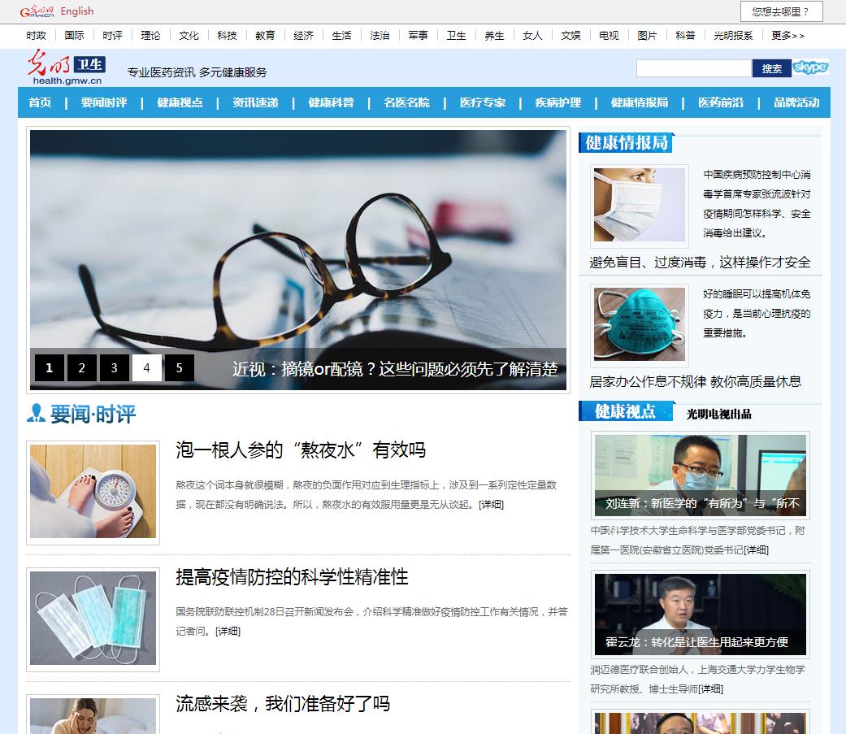Open the scale thumbnail for 熬夜水 article
This screenshot has width=846, height=734.
[x=93, y=492]
